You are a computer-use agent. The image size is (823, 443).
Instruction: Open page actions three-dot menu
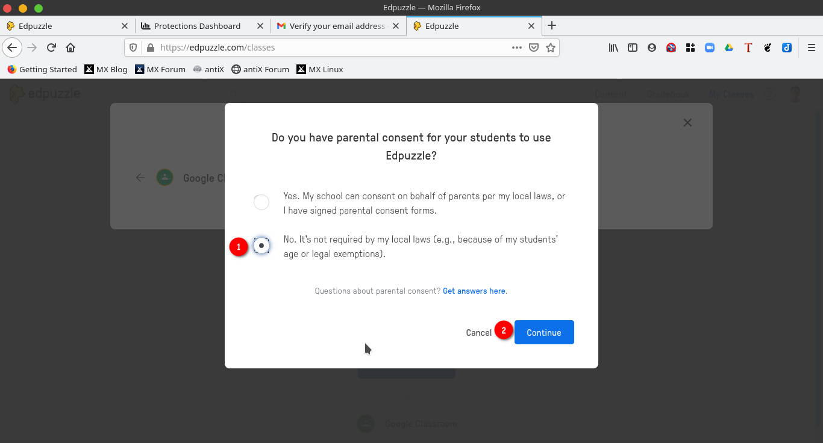516,48
